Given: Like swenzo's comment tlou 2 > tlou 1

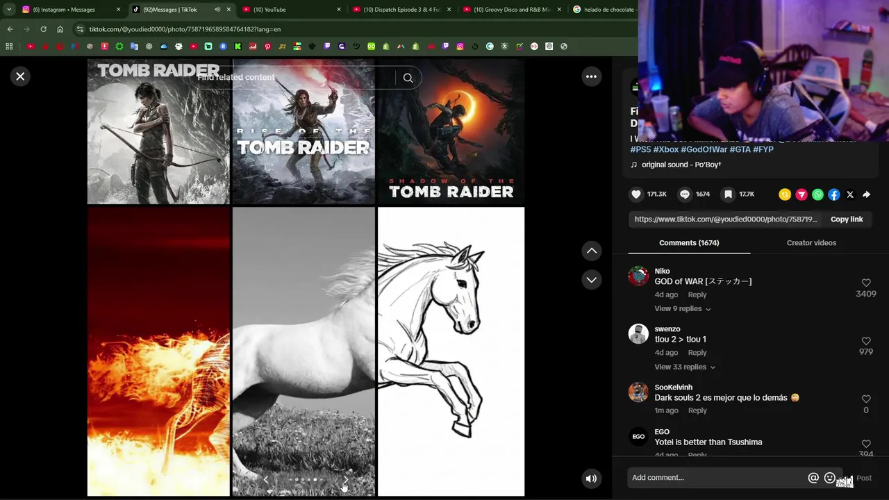Looking at the screenshot, I should coord(866,341).
